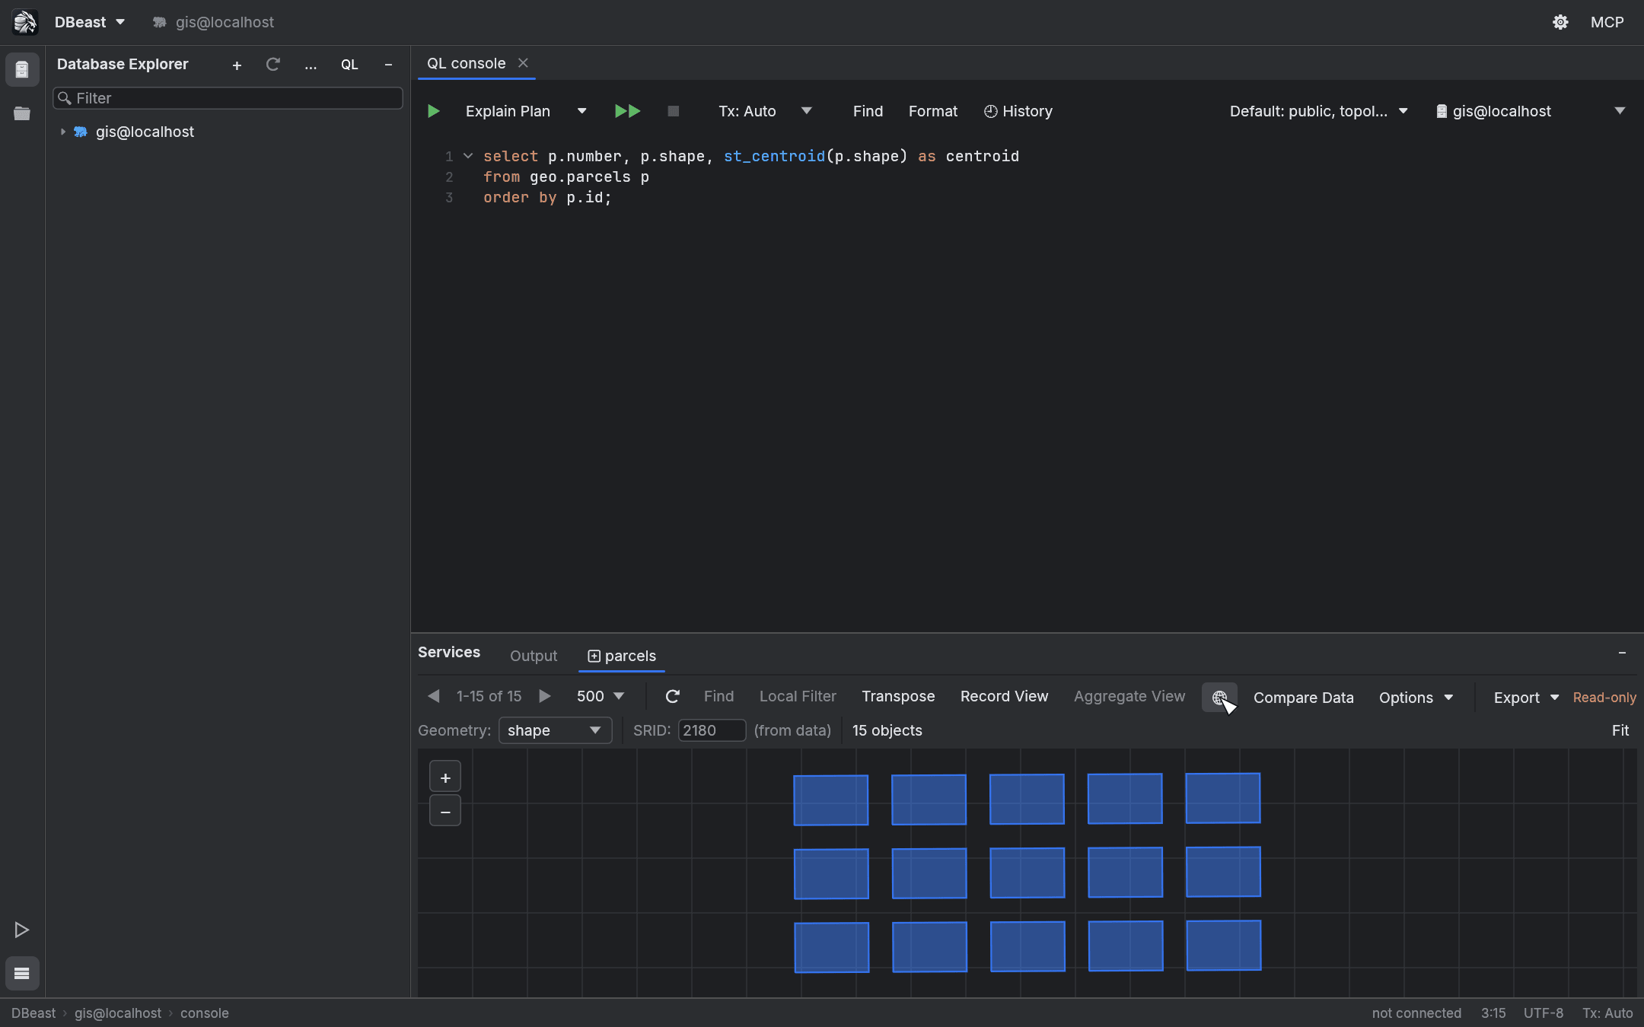The width and height of the screenshot is (1644, 1027).
Task: Collapse the Database Explorer panel
Action: (388, 65)
